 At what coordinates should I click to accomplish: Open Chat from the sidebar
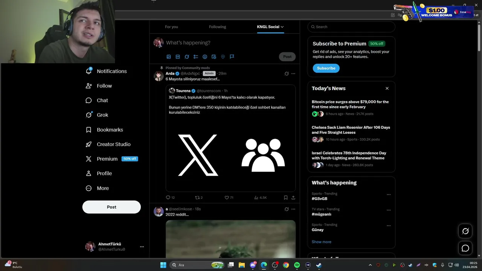[97, 100]
